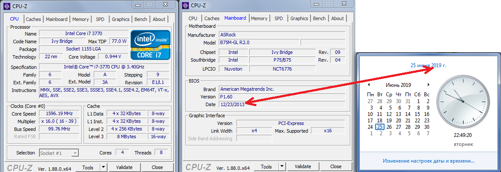Go to previous month in calendar
The image size is (501, 172).
[x=369, y=85]
